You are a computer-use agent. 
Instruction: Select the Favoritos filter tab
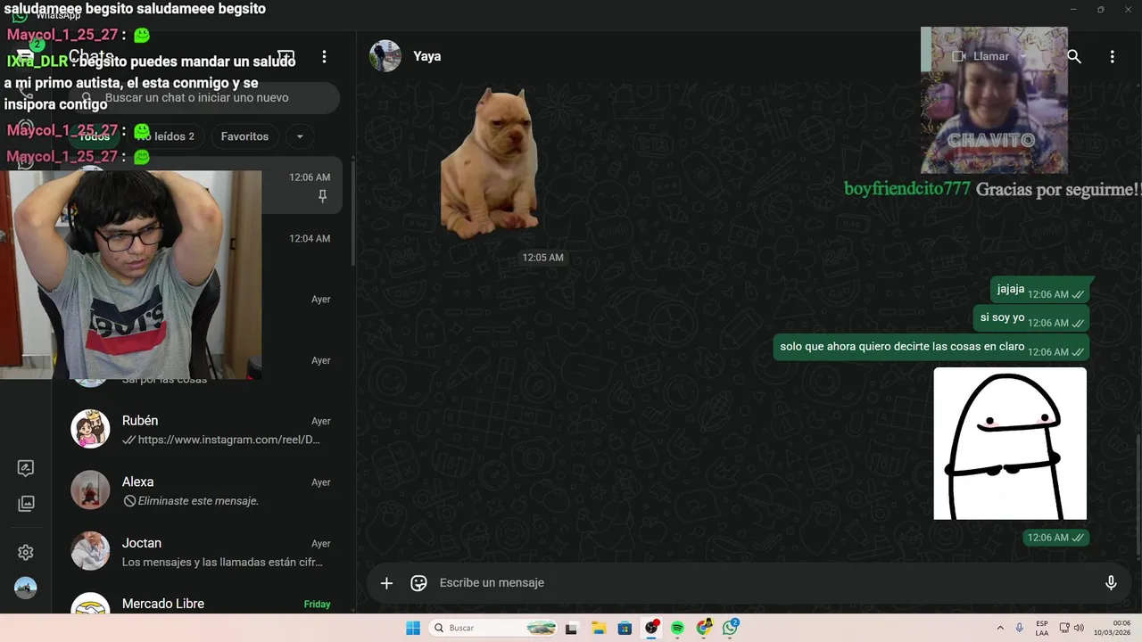244,136
